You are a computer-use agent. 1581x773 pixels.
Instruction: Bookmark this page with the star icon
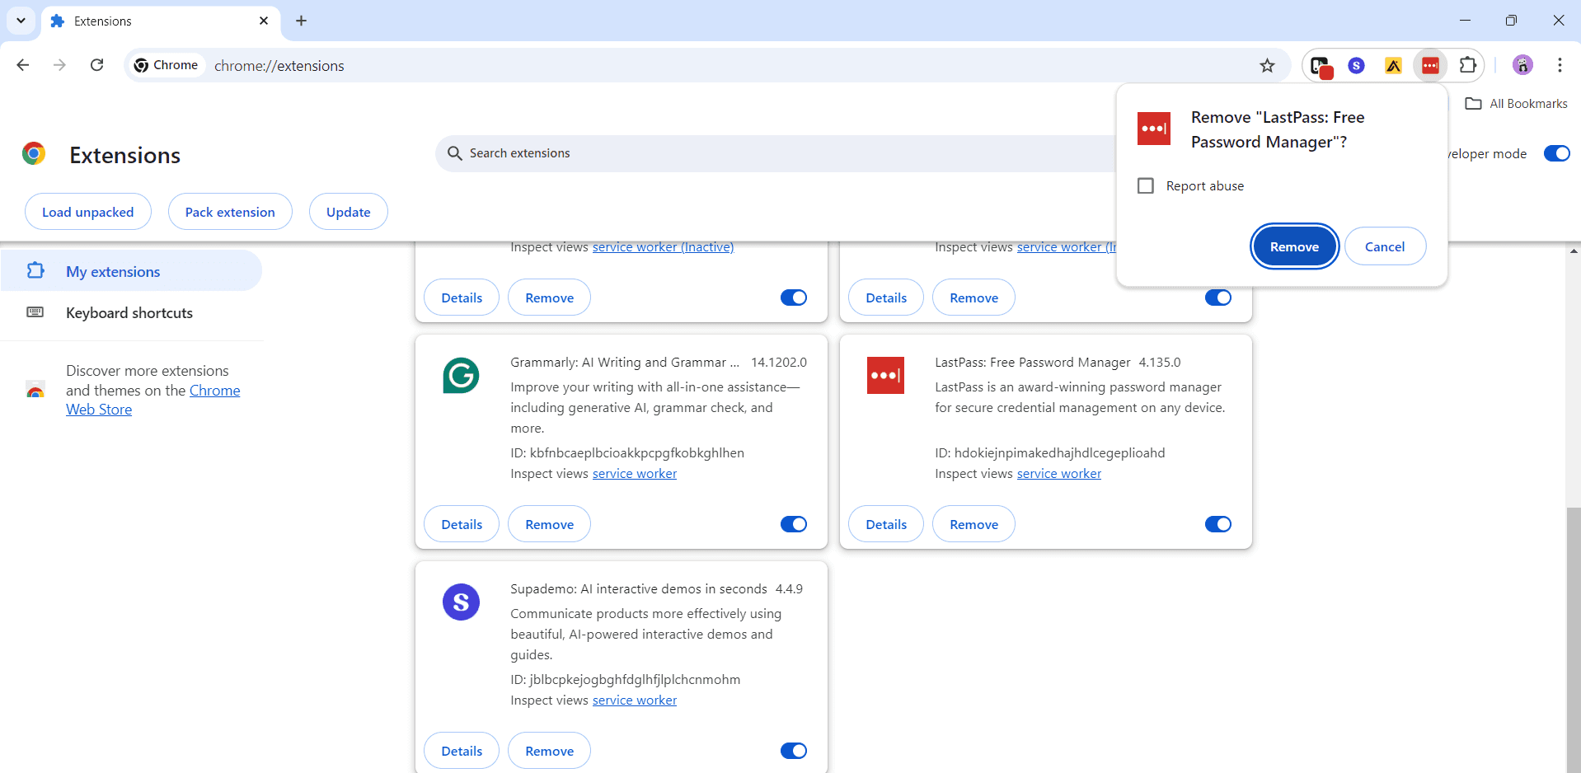coord(1267,66)
